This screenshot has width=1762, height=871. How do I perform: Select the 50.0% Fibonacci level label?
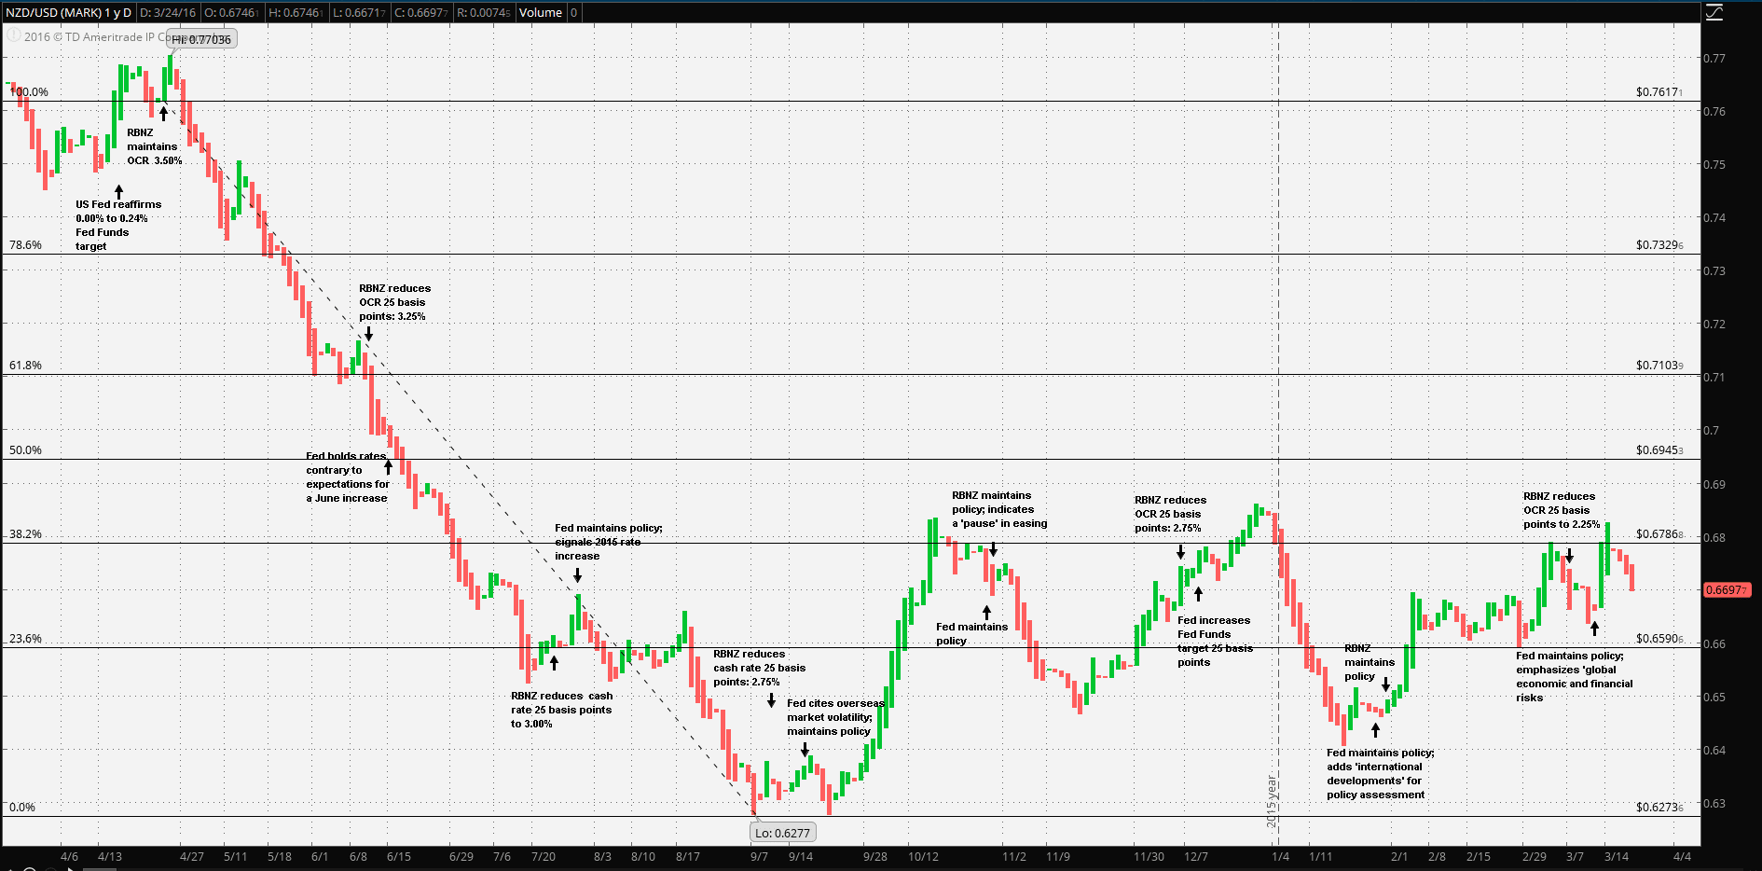point(25,450)
